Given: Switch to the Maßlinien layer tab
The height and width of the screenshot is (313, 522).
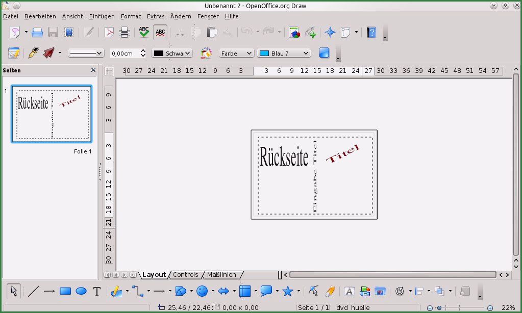Looking at the screenshot, I should tap(221, 275).
